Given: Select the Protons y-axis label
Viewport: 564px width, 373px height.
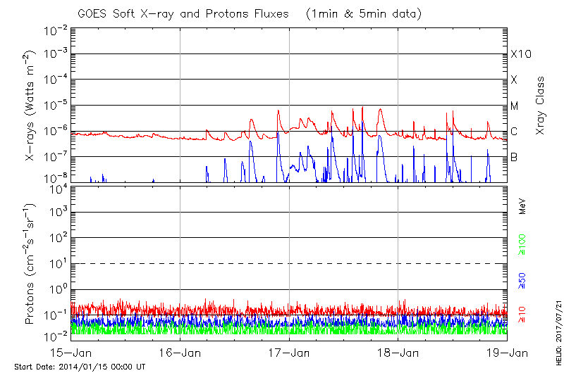Looking at the screenshot, I should tap(31, 265).
